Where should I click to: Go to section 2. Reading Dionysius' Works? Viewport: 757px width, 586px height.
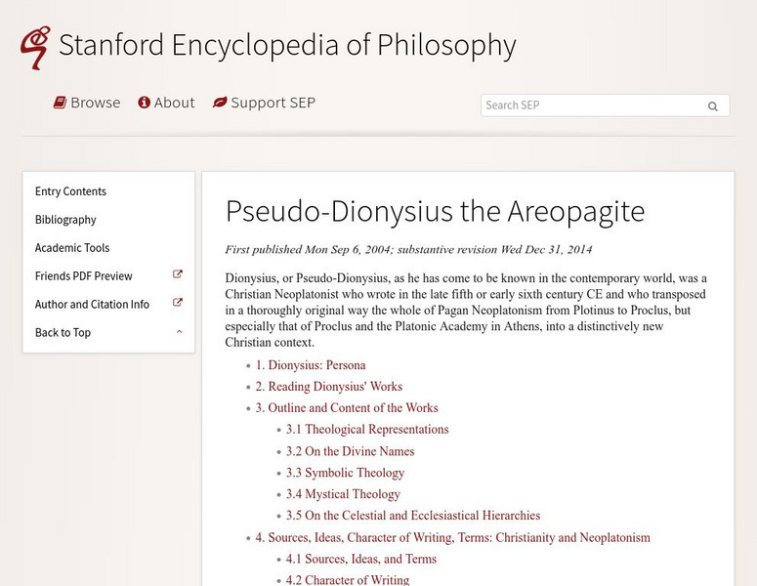pyautogui.click(x=329, y=386)
